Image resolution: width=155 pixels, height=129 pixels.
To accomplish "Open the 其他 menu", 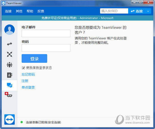I will pyautogui.click(x=19, y=11).
